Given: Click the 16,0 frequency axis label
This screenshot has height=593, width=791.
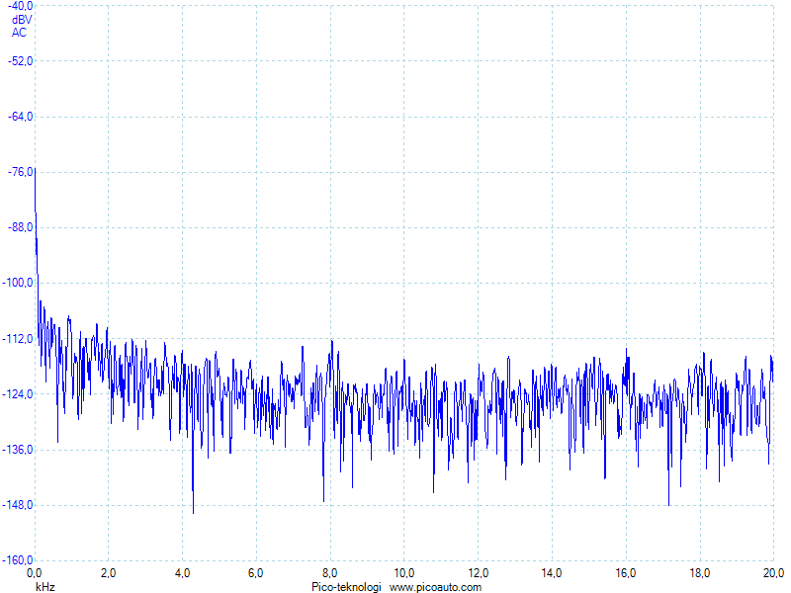Looking at the screenshot, I should [x=626, y=573].
